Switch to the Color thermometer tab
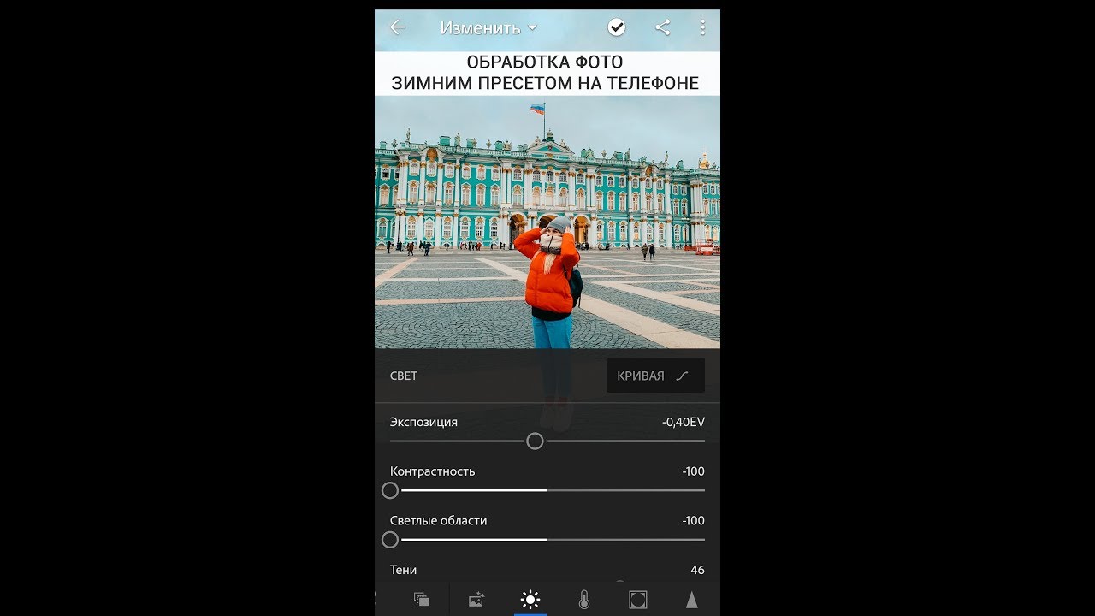The image size is (1095, 616). click(584, 600)
